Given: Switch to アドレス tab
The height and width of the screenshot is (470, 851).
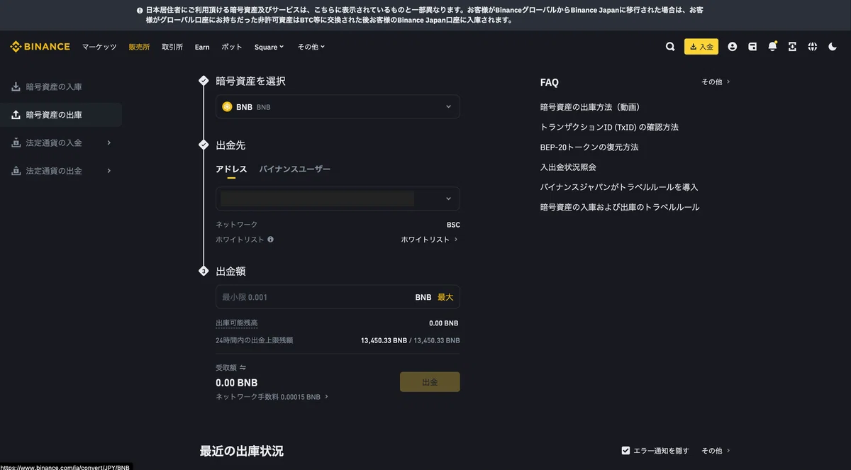Looking at the screenshot, I should pyautogui.click(x=231, y=169).
